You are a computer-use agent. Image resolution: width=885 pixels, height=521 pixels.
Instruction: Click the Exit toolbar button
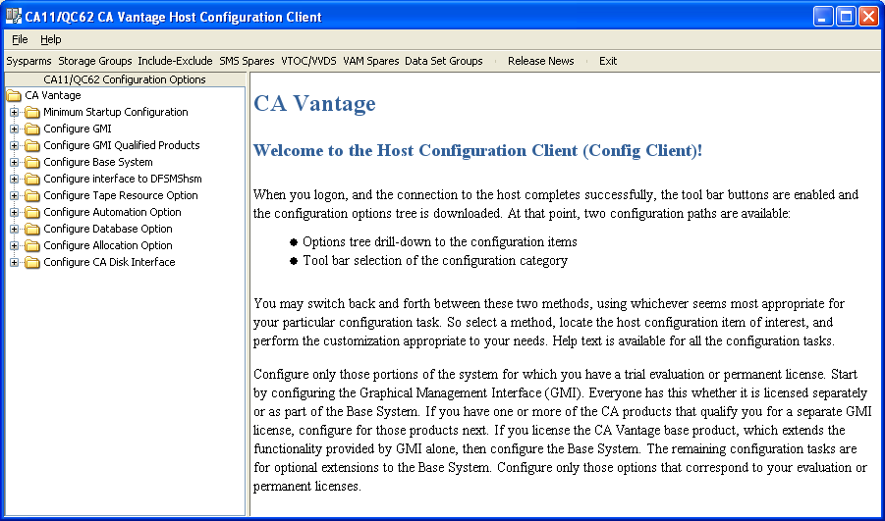[x=608, y=61]
